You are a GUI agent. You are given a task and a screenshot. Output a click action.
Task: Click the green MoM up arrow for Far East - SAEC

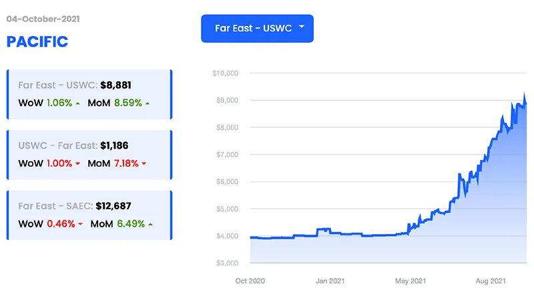click(x=150, y=224)
